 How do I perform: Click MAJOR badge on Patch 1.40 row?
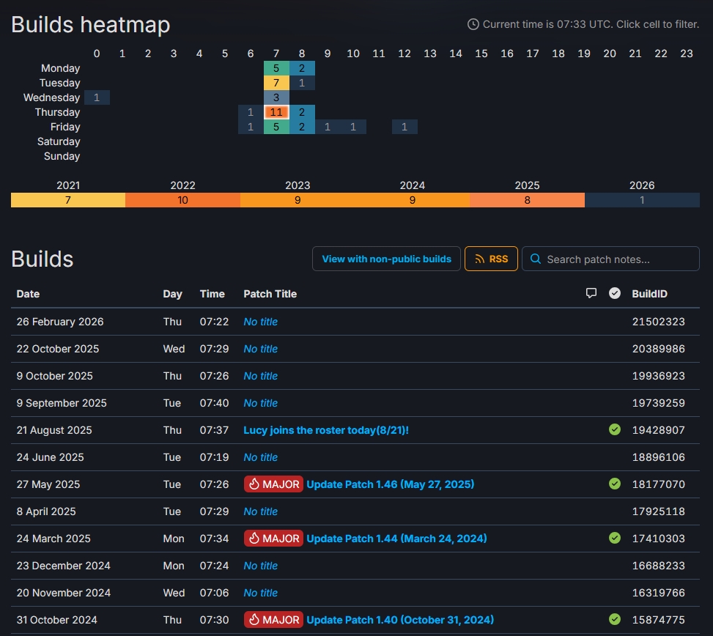pos(273,620)
